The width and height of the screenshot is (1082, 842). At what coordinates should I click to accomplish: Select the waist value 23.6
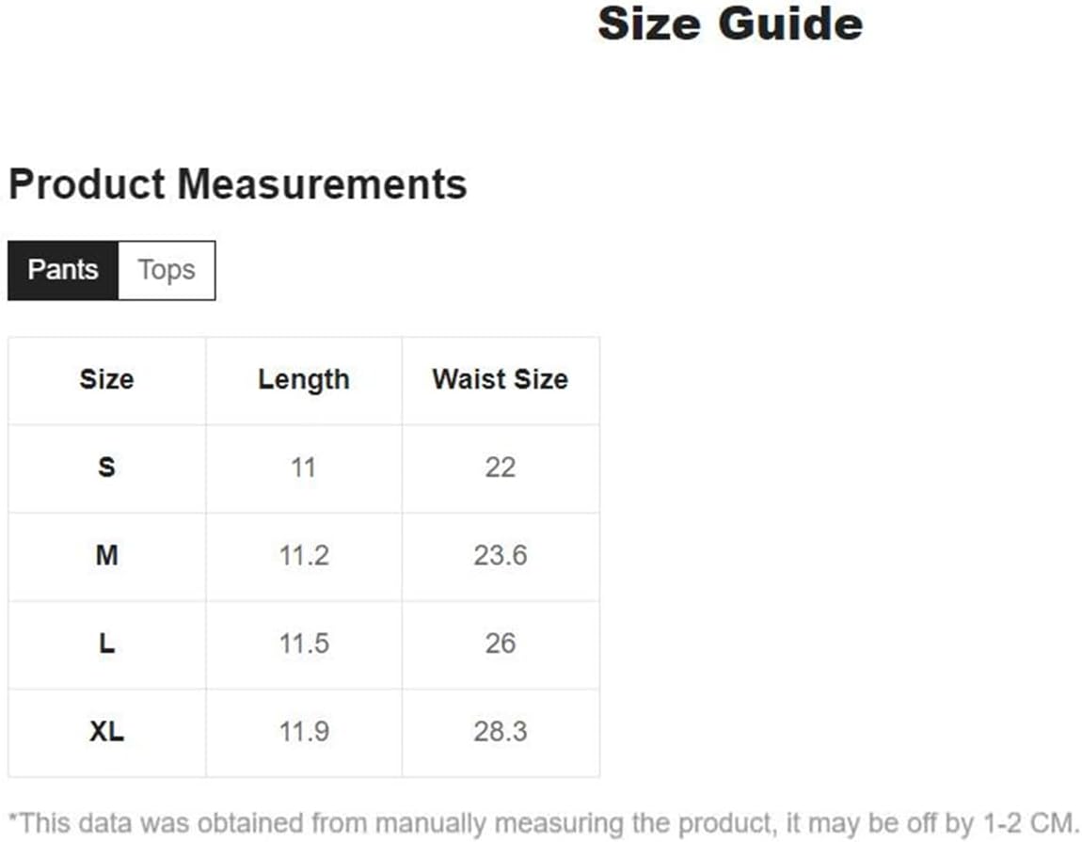tap(501, 556)
